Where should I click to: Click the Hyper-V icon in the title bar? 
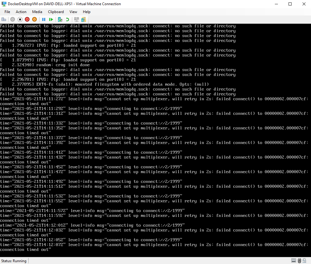click(4, 4)
